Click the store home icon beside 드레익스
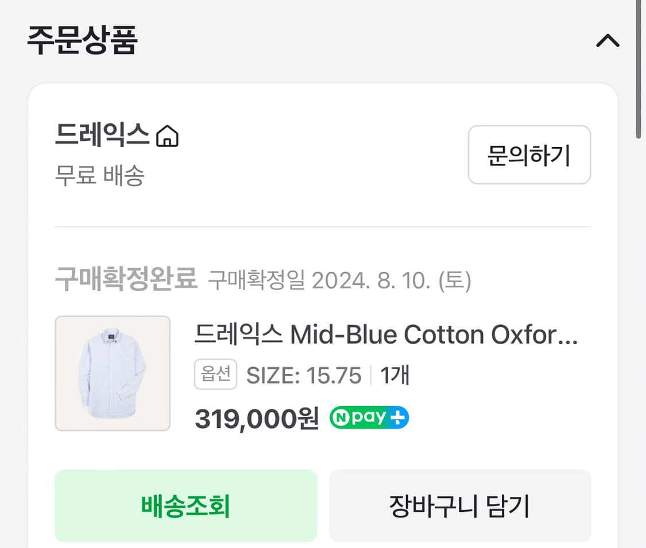The width and height of the screenshot is (646, 548). [x=168, y=137]
